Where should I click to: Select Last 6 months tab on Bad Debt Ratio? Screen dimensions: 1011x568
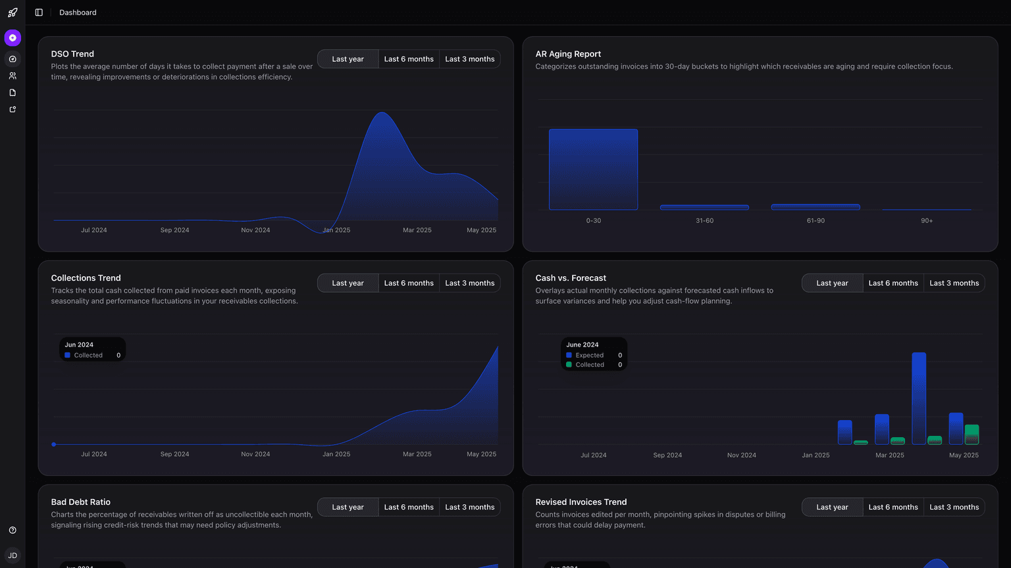[x=409, y=507]
